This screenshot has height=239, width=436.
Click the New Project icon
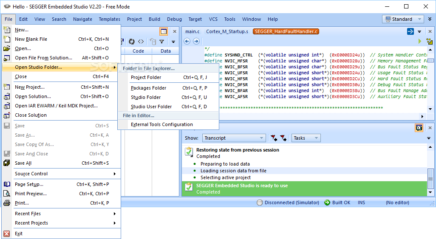pos(7,87)
